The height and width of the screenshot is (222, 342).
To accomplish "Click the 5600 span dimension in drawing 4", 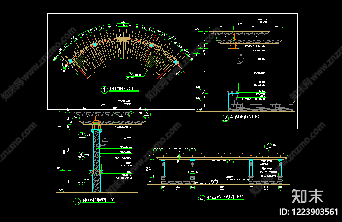I will [221, 187].
